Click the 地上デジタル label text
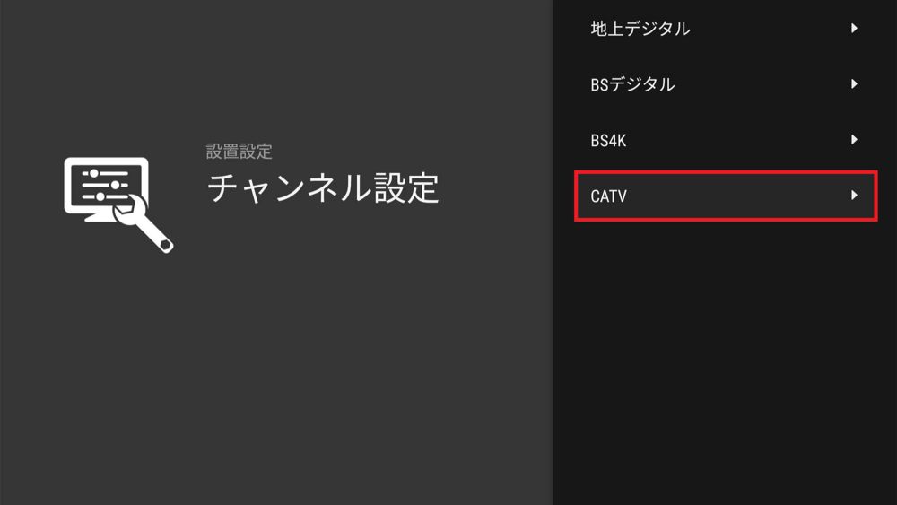897x505 pixels. 640,29
